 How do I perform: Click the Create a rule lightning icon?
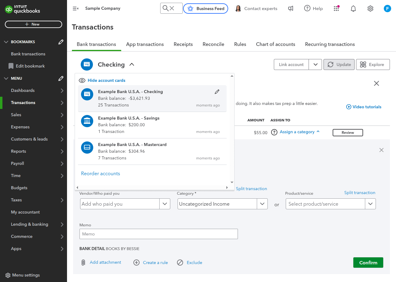click(x=136, y=263)
